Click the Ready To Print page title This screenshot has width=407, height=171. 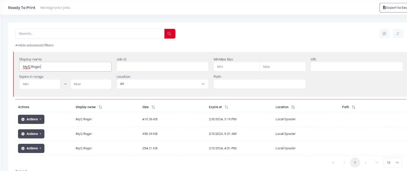coord(22,8)
